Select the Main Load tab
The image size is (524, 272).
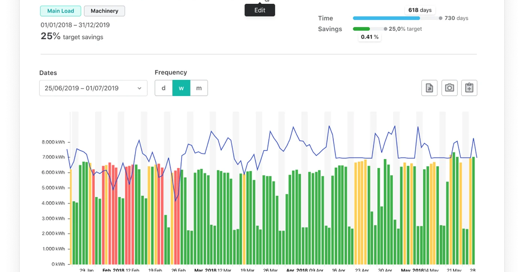[x=60, y=11]
